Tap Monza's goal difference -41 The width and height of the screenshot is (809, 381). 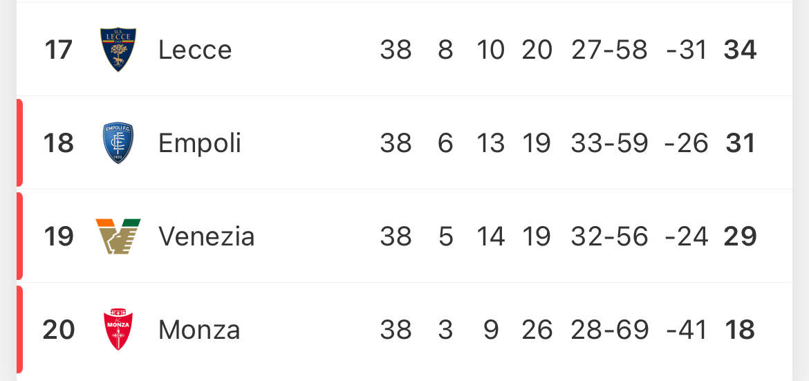pos(687,330)
